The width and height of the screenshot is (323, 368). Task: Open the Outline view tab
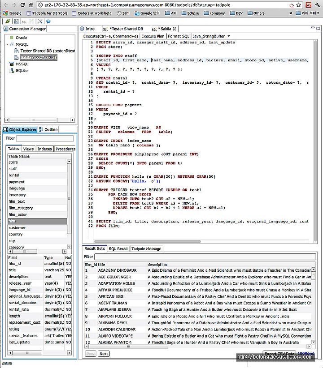(x=48, y=129)
